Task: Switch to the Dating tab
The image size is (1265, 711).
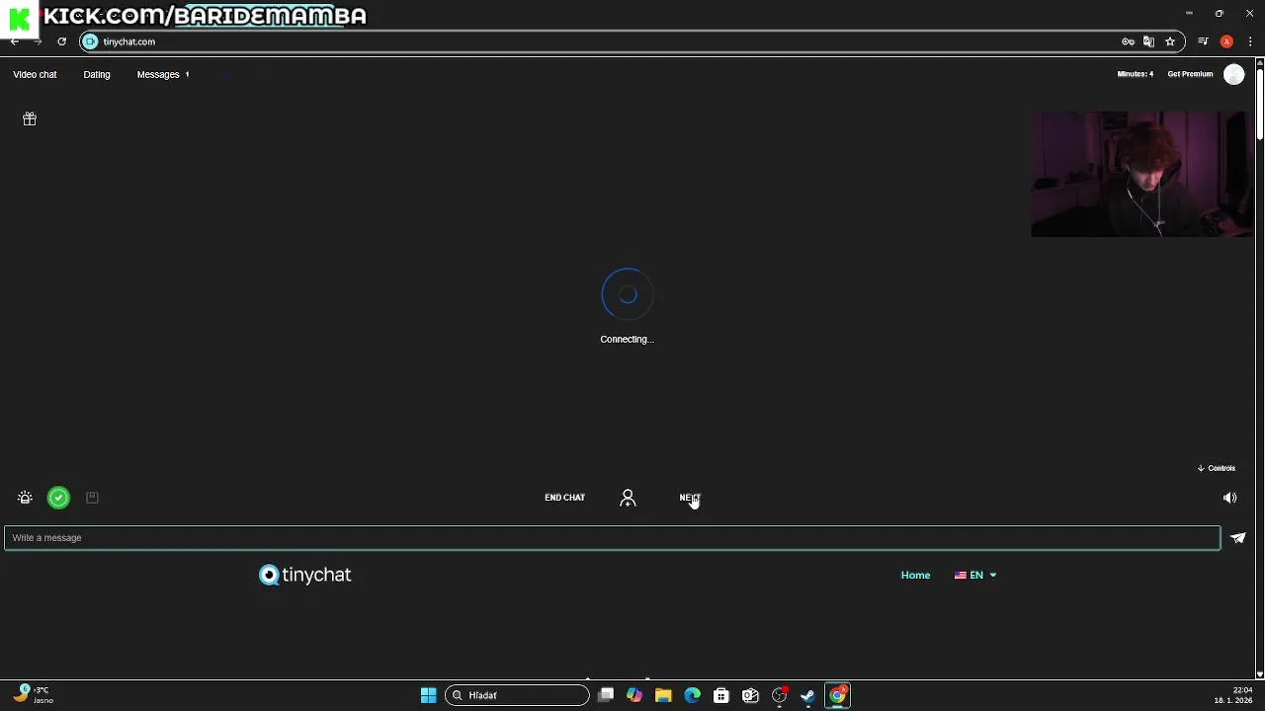Action: click(97, 74)
